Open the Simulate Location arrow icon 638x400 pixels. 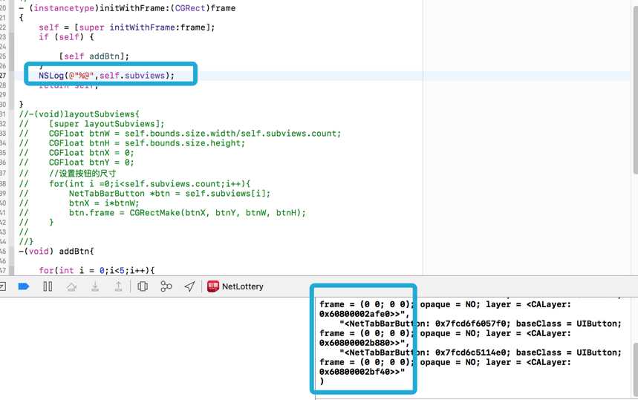[x=189, y=286]
